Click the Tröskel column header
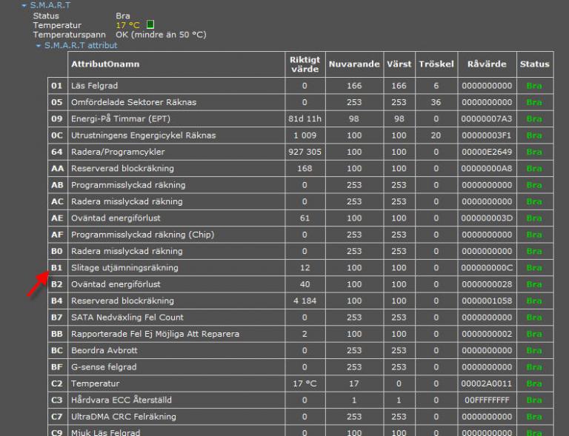Viewport: 569px width, 436px height. (x=436, y=64)
